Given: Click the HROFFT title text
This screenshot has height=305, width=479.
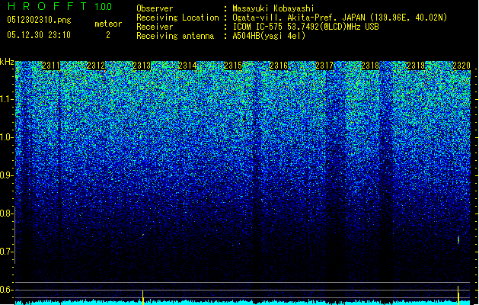Looking at the screenshot, I should coord(46,6).
